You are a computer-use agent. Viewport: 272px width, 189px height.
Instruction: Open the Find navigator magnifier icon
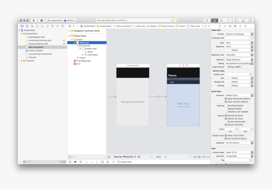click(37, 26)
